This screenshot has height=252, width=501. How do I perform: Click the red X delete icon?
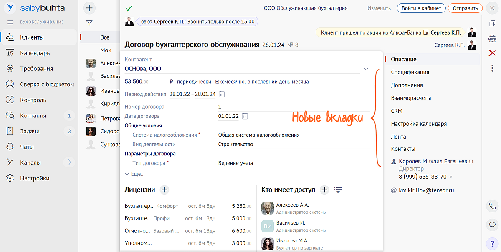[x=492, y=53]
